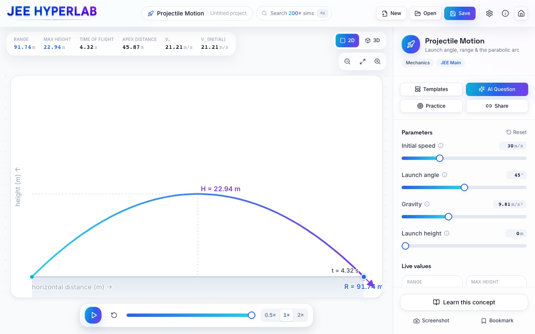The height and width of the screenshot is (334, 535).
Task: Show info tooltip for Launch angle
Action: pyautogui.click(x=444, y=175)
